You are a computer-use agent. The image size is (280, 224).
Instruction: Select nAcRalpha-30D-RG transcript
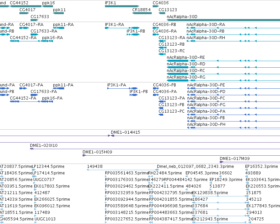click(223, 81)
